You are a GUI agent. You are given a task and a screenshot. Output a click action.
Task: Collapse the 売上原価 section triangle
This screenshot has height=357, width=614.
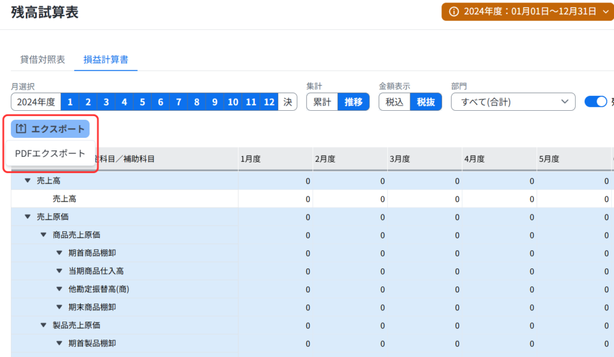click(x=28, y=216)
